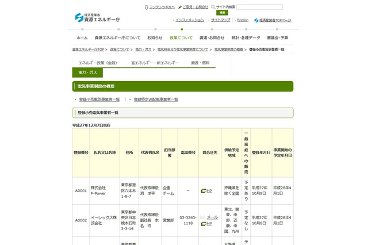Viewport: 368px width, 245px height.
Task: Click the 供給予定地域 column header
Action: [232, 152]
